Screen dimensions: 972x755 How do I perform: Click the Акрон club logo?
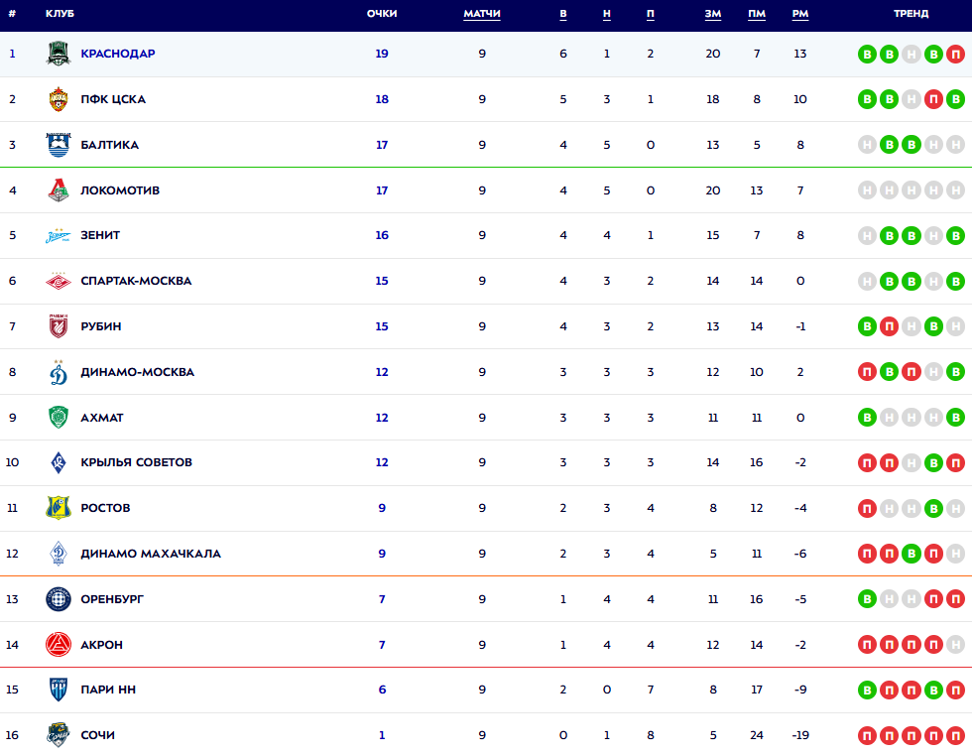[59, 645]
